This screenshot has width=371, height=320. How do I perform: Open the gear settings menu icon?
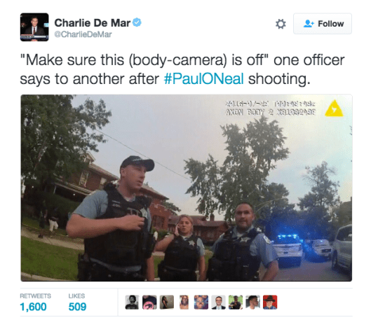[281, 24]
